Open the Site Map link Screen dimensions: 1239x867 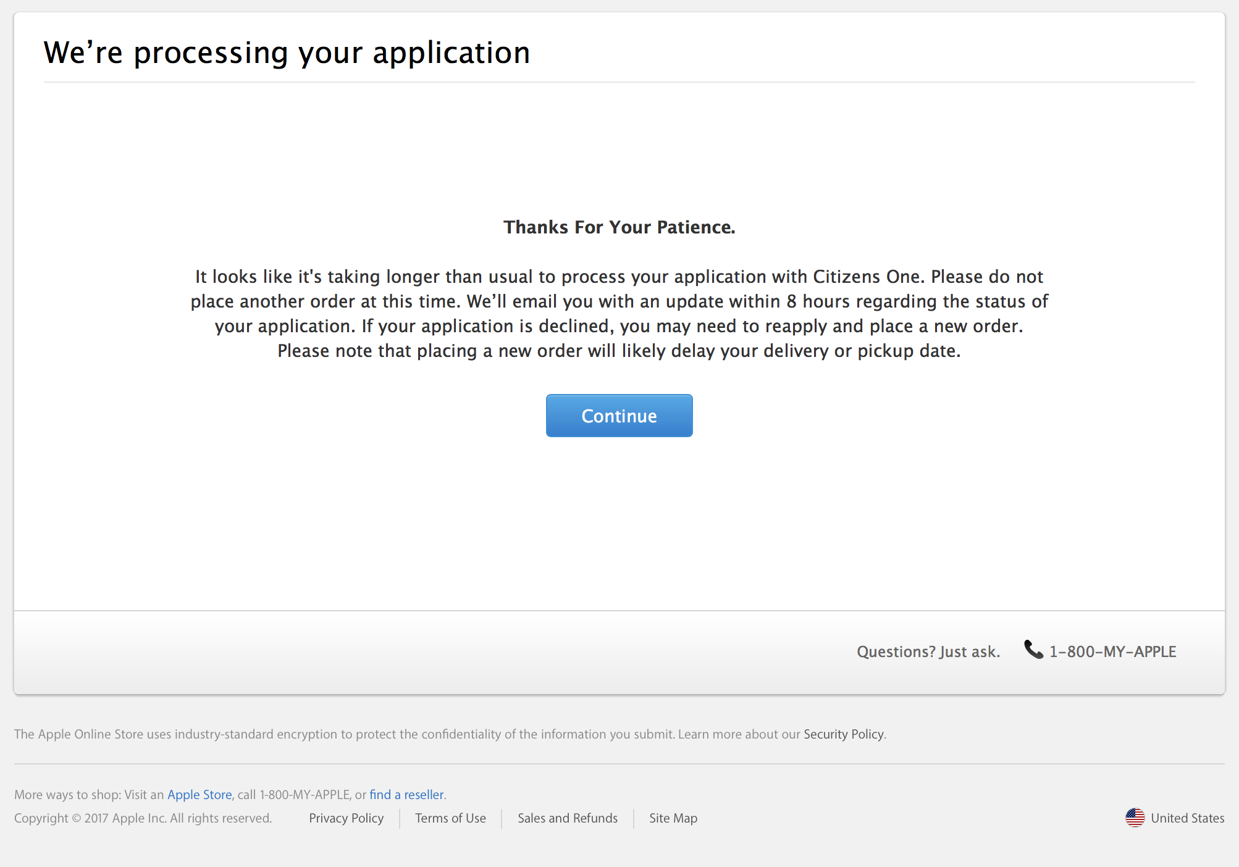pos(673,818)
